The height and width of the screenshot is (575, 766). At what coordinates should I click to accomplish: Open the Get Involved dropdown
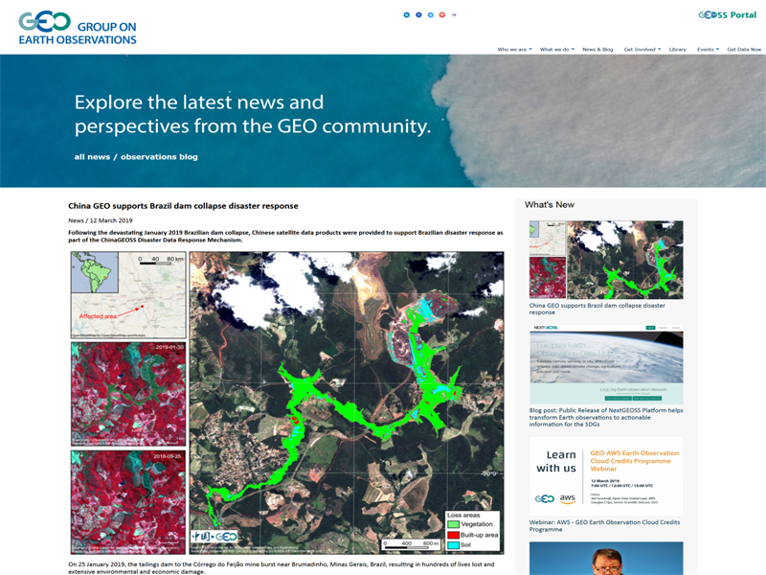pos(642,49)
